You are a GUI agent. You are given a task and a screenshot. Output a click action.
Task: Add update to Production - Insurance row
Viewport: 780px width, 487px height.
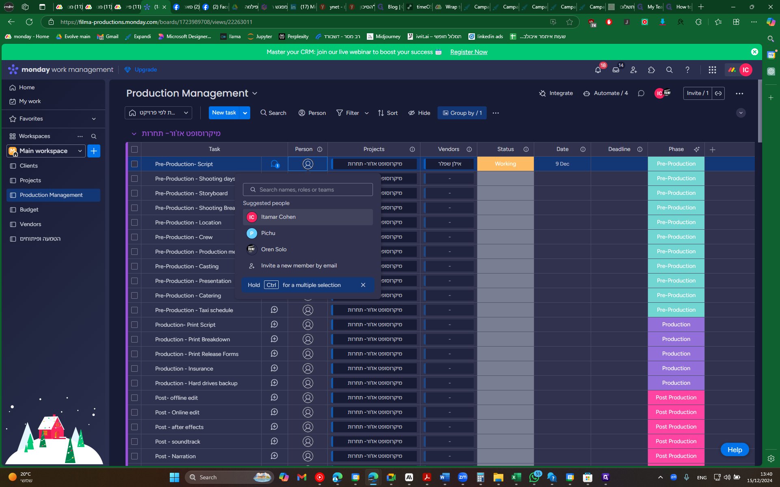tap(274, 368)
